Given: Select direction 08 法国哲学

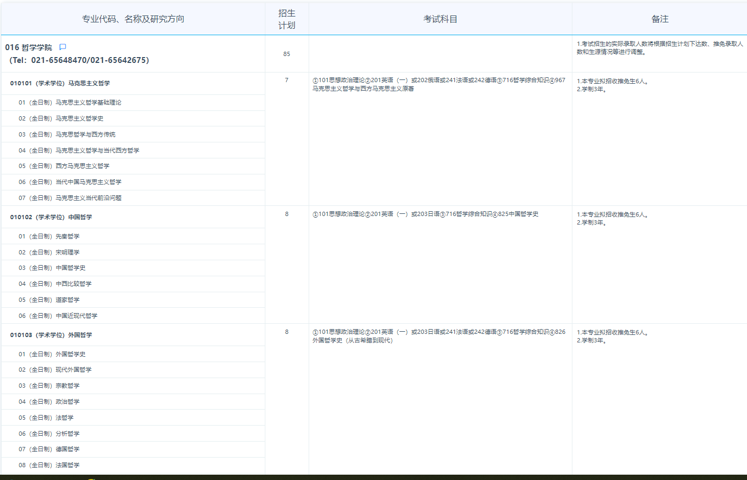Looking at the screenshot, I should (x=49, y=465).
